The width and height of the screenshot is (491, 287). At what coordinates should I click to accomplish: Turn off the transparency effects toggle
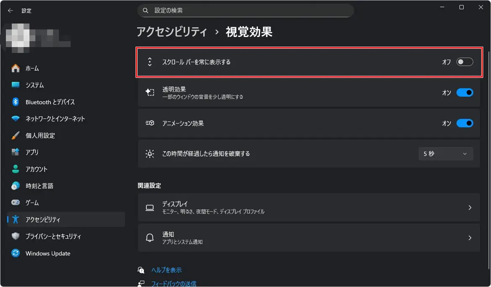point(464,92)
